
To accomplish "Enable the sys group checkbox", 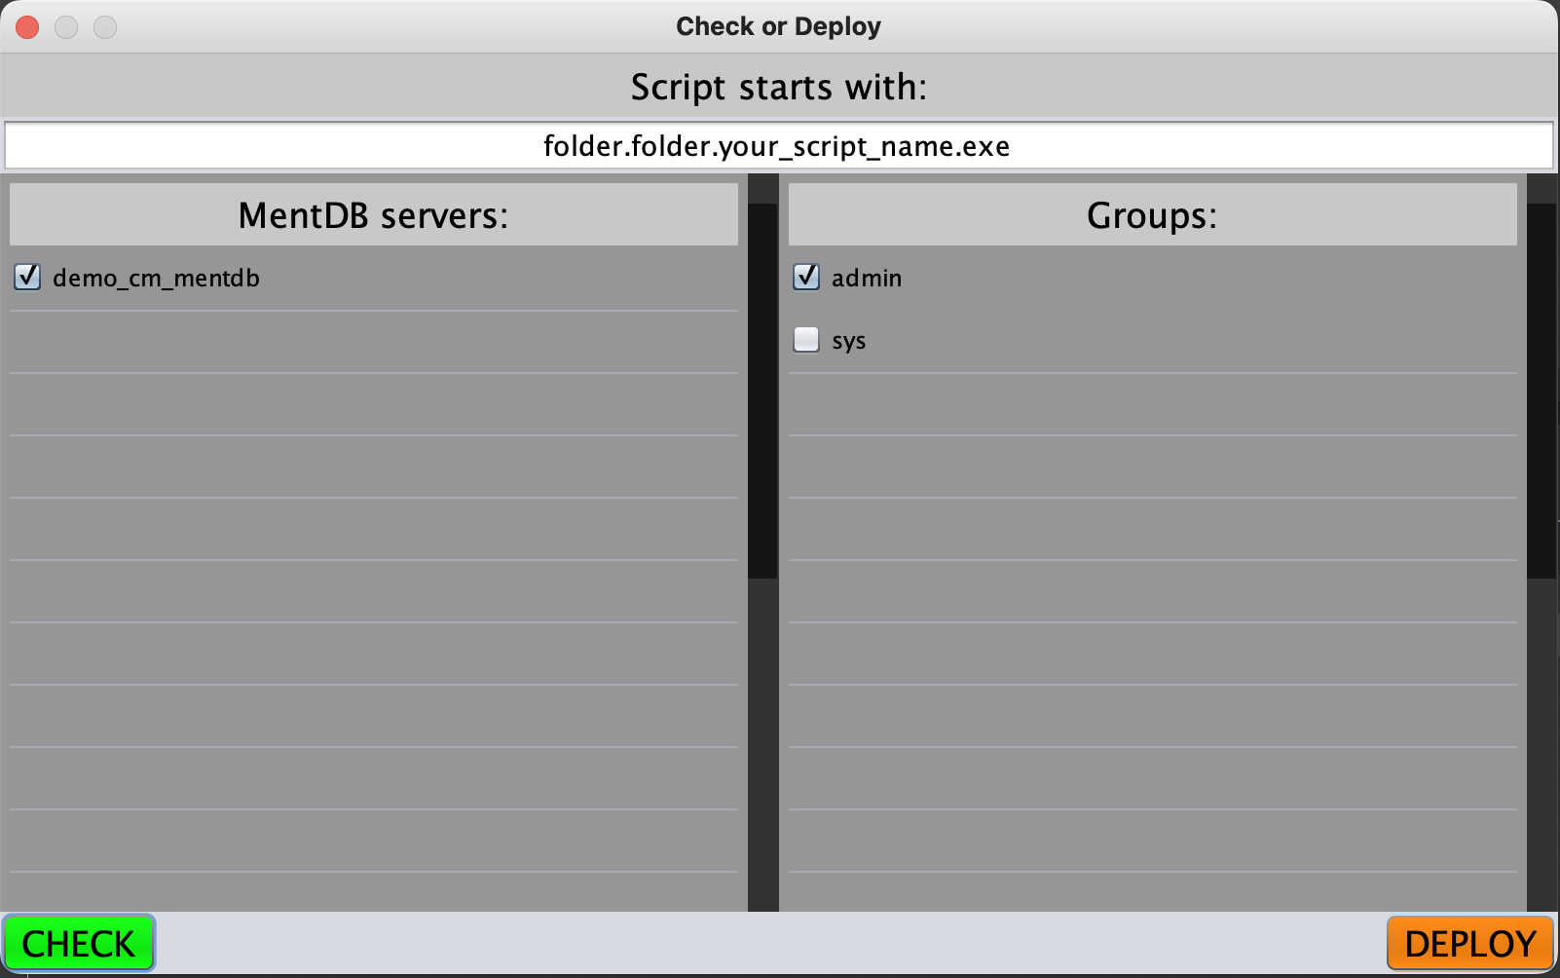I will click(x=806, y=340).
